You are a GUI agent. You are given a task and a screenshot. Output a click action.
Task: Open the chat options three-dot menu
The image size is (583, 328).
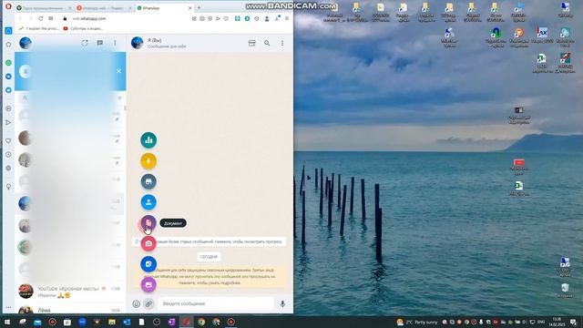pos(282,43)
